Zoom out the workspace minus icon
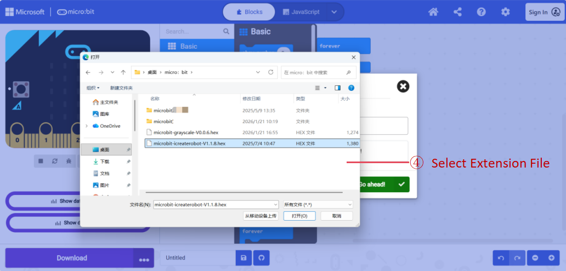 [x=535, y=258]
